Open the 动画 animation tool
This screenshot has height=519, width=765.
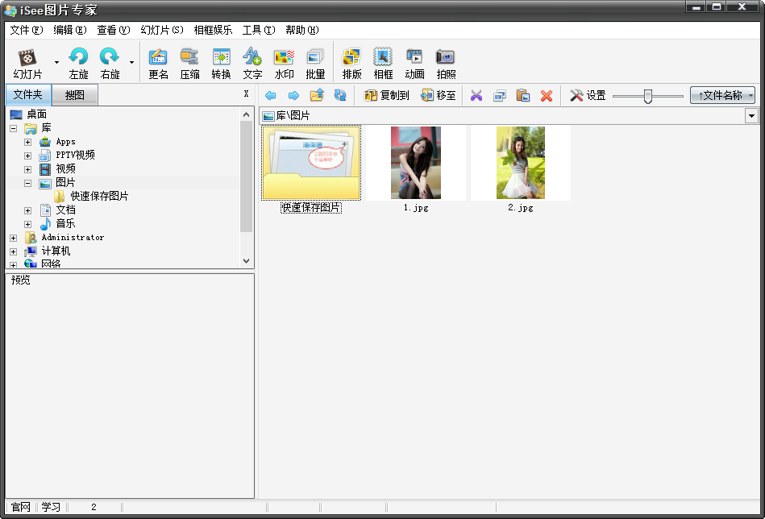[414, 64]
